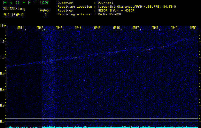Click the kHz axis unit label
The height and width of the screenshot is (128, 201).
pyautogui.click(x=3, y=26)
